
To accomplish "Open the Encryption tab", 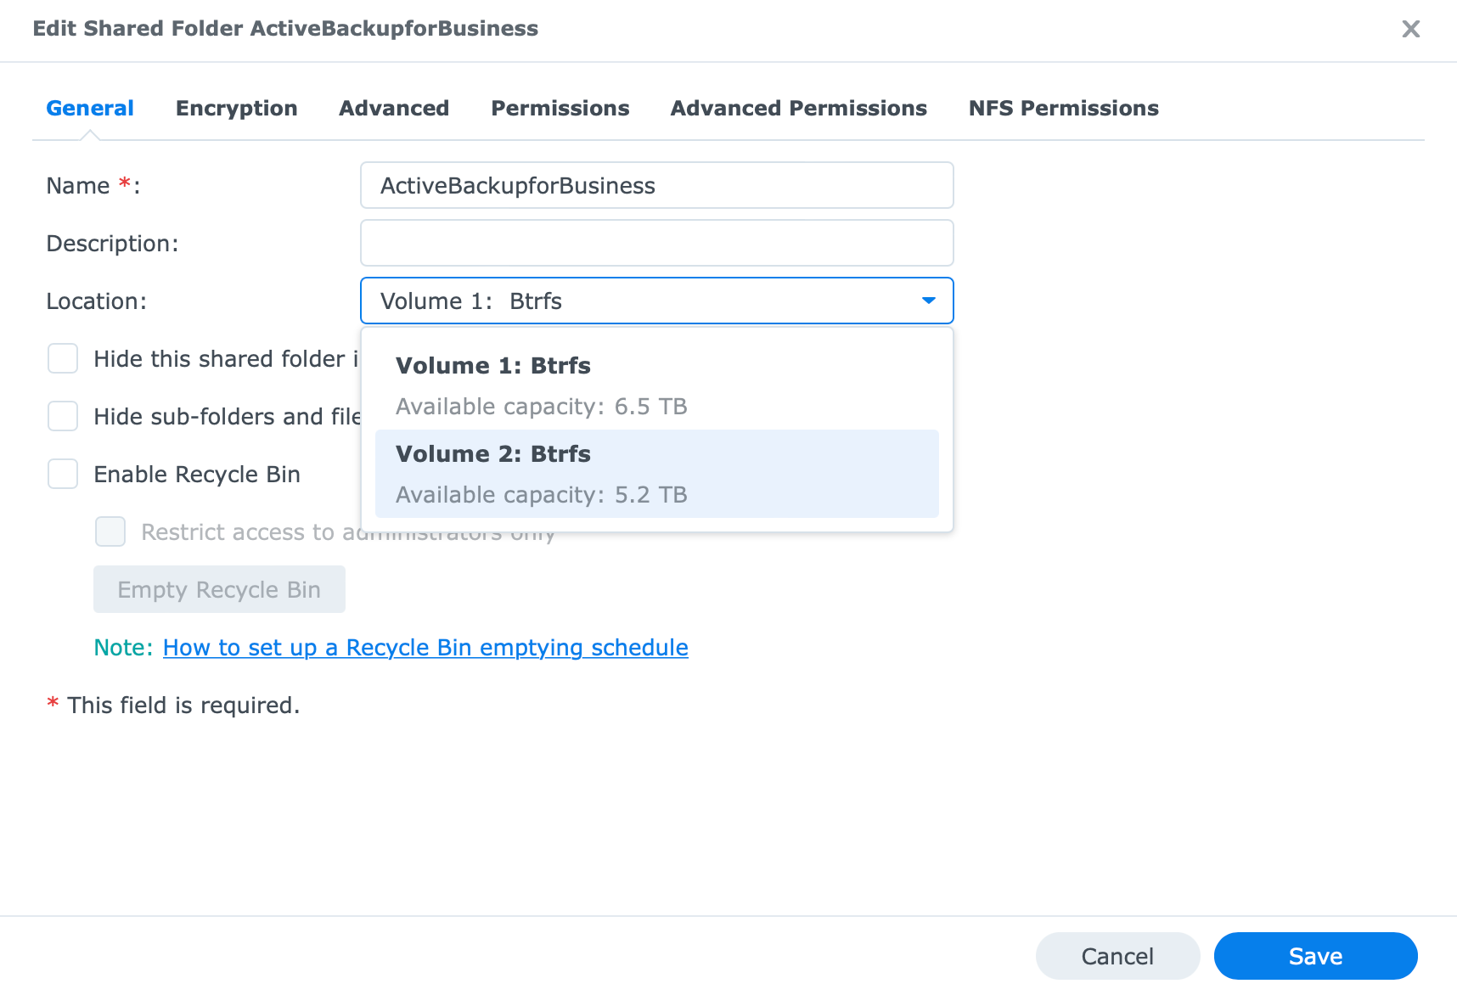I will click(236, 108).
